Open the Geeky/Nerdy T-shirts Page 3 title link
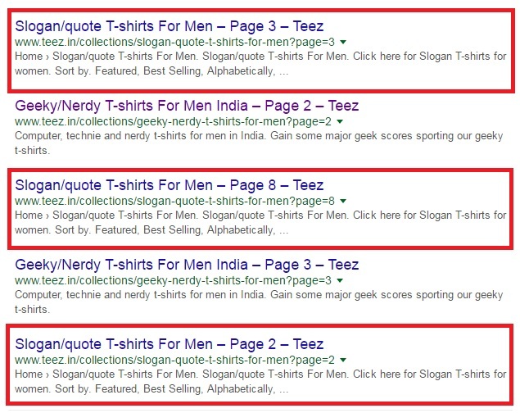The image size is (520, 413). click(187, 265)
